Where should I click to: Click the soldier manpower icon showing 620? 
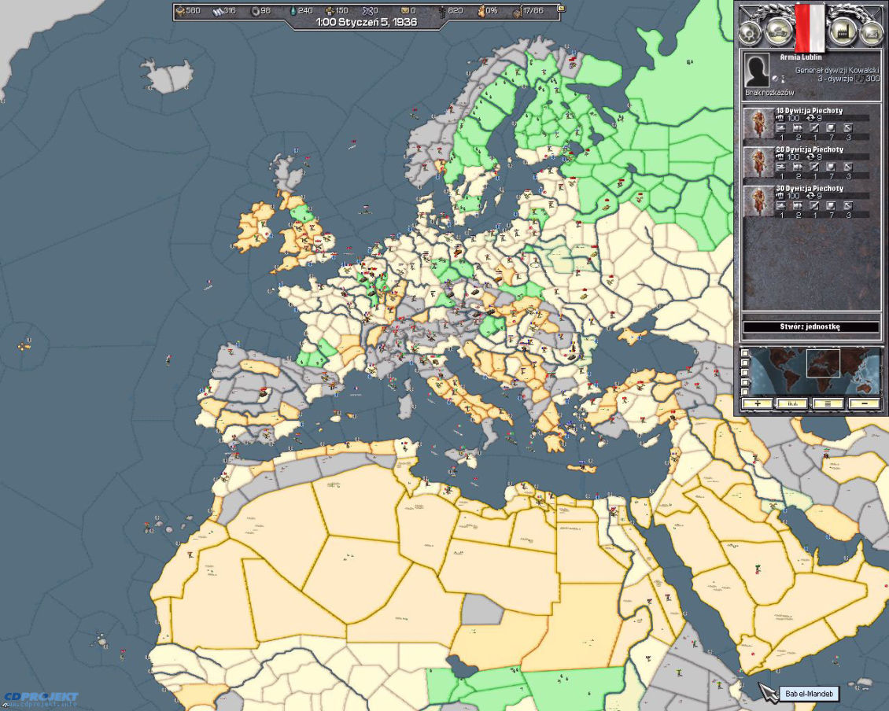point(442,11)
